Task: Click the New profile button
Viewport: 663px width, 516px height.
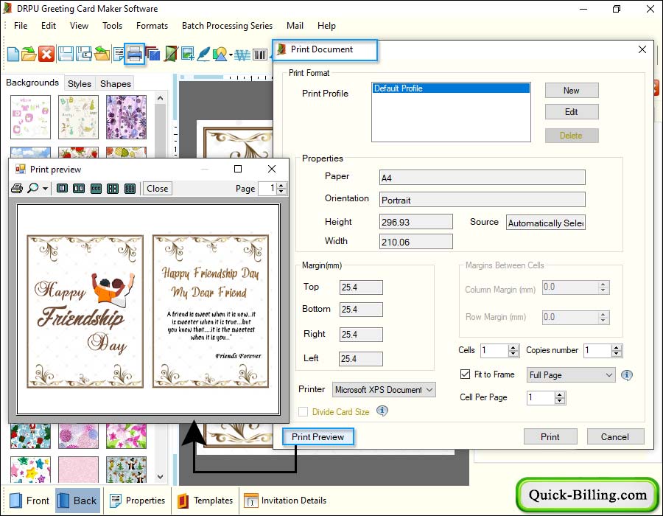Action: point(571,91)
